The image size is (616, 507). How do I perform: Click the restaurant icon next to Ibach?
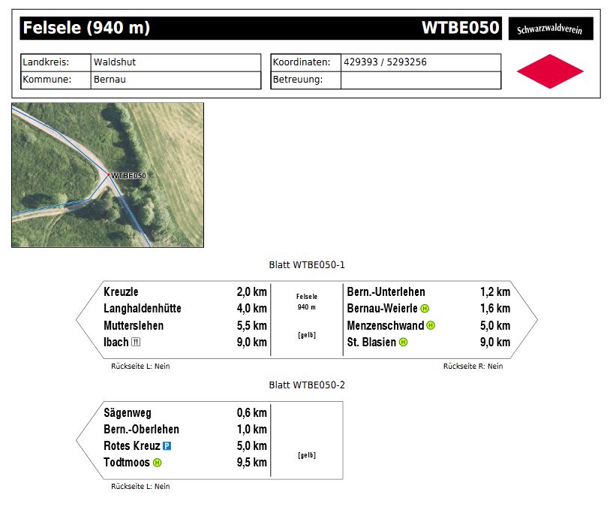(136, 343)
